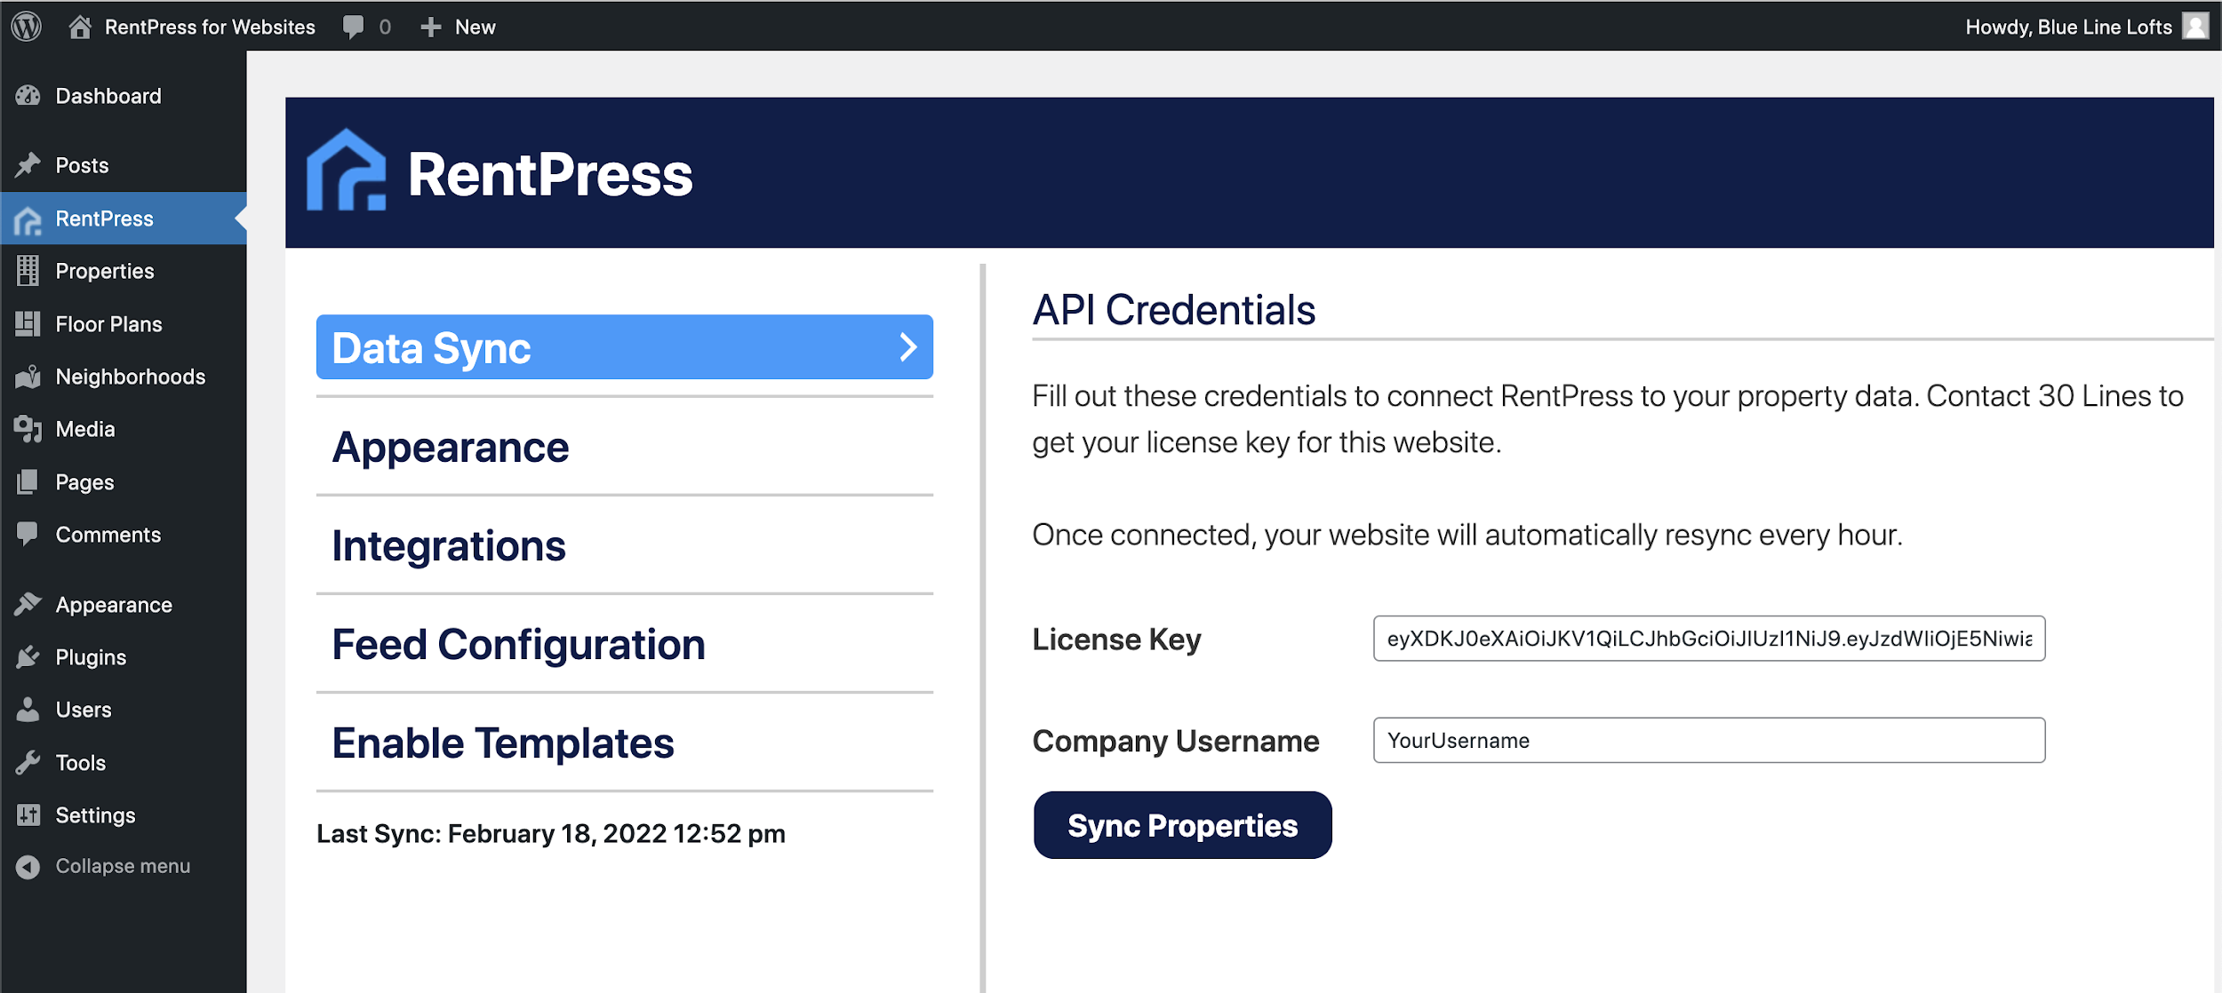Image resolution: width=2222 pixels, height=993 pixels.
Task: Click the 'Once connected' resync paragraph
Action: [1467, 535]
